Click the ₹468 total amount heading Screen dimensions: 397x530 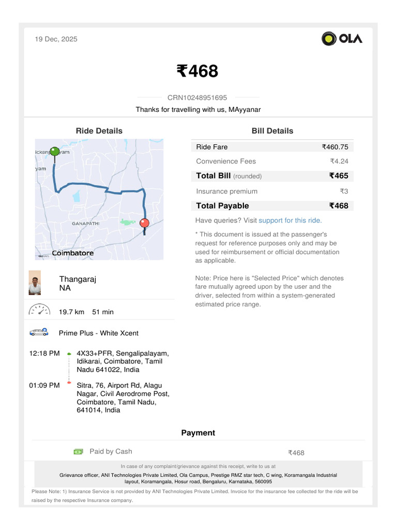[x=197, y=71]
